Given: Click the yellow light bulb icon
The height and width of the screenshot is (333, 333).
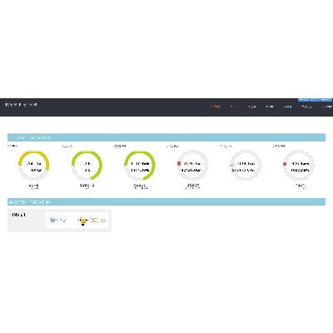Looking at the screenshot, I should (82, 221).
